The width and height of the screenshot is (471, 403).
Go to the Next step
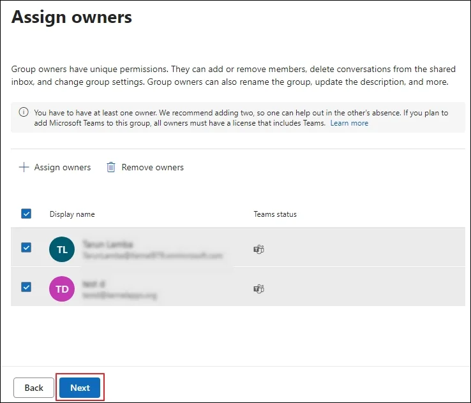(x=80, y=388)
